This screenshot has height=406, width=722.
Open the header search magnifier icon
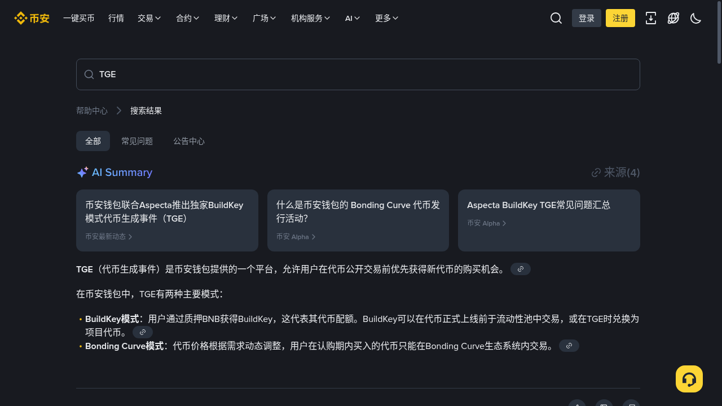pyautogui.click(x=556, y=18)
